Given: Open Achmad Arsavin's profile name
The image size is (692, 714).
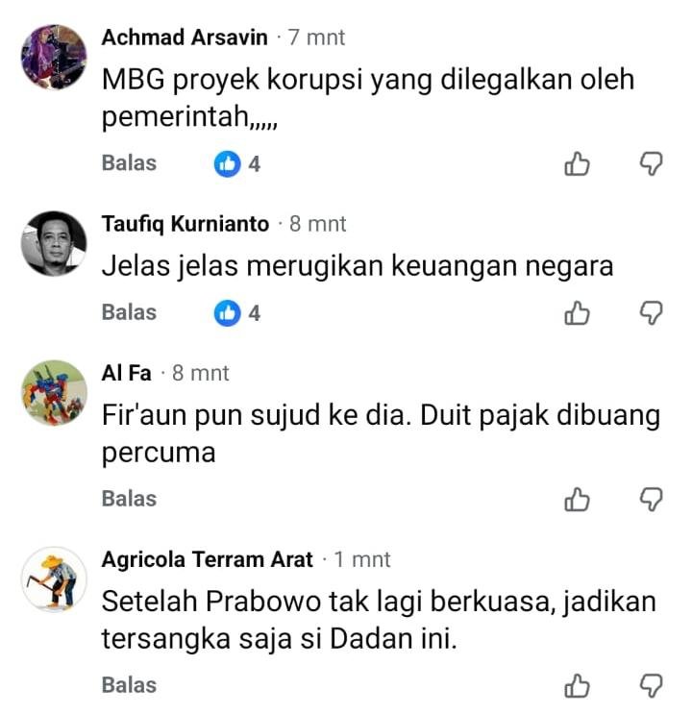Looking at the screenshot, I should tap(185, 37).
